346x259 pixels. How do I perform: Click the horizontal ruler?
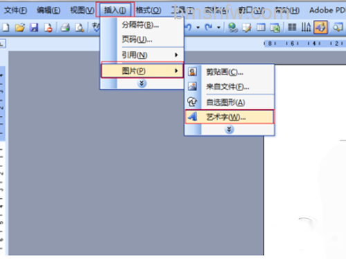pyautogui.click(x=304, y=44)
